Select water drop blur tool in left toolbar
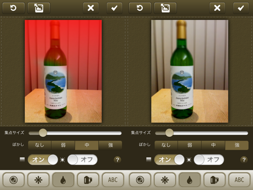This screenshot has width=253, height=190. click(63, 180)
